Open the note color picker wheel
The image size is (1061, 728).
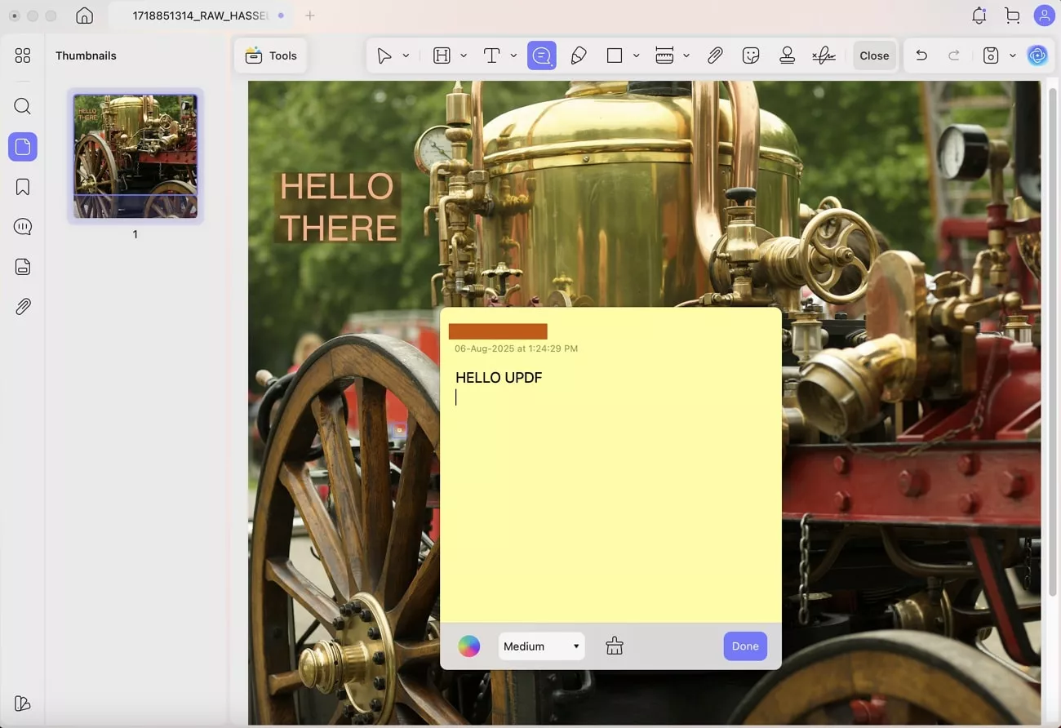469,646
